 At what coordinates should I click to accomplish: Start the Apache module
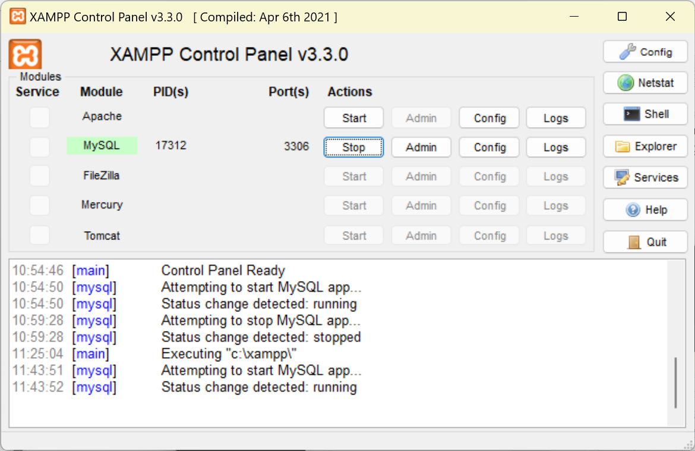(x=353, y=118)
